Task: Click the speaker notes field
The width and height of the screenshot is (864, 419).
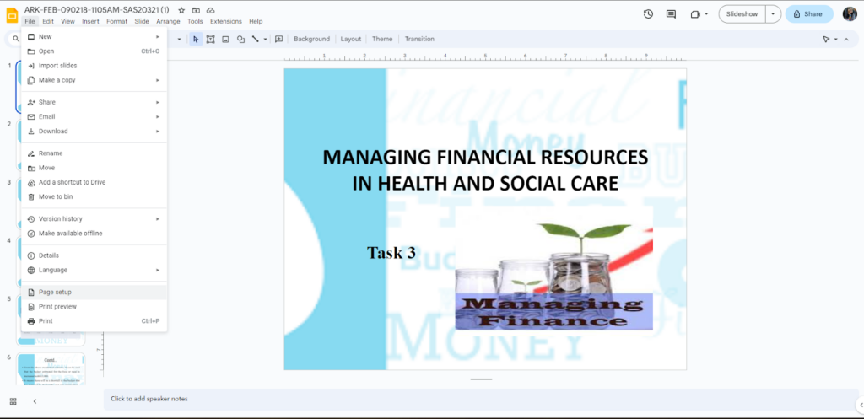Action: [481, 399]
